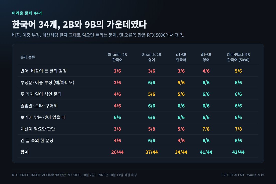The image size is (276, 184).
Task: Click '4/6' in the 줄임말·오타·구어체 row
Action: tap(117, 106)
